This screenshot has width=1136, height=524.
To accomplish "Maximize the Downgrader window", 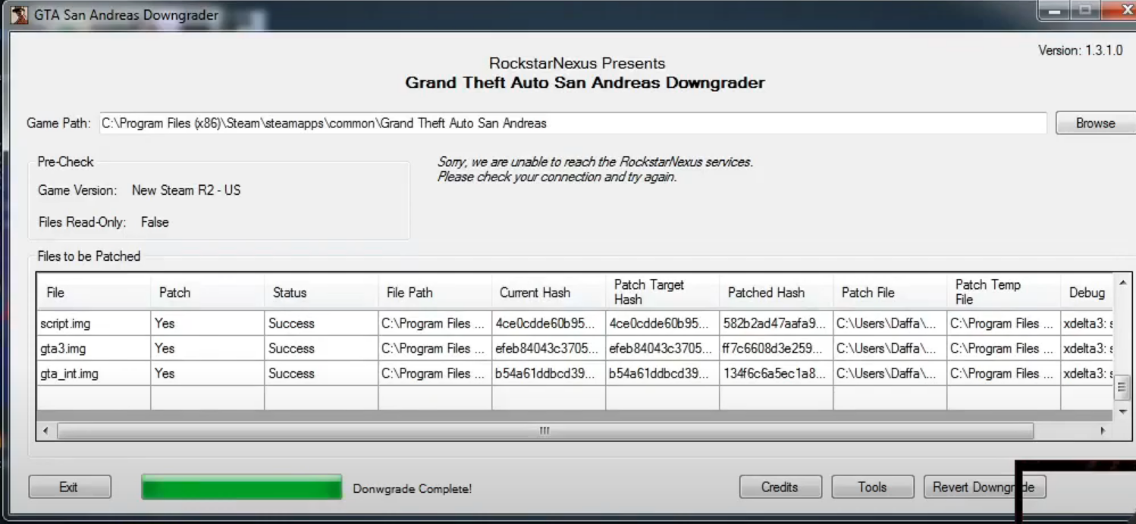I will click(x=1084, y=11).
